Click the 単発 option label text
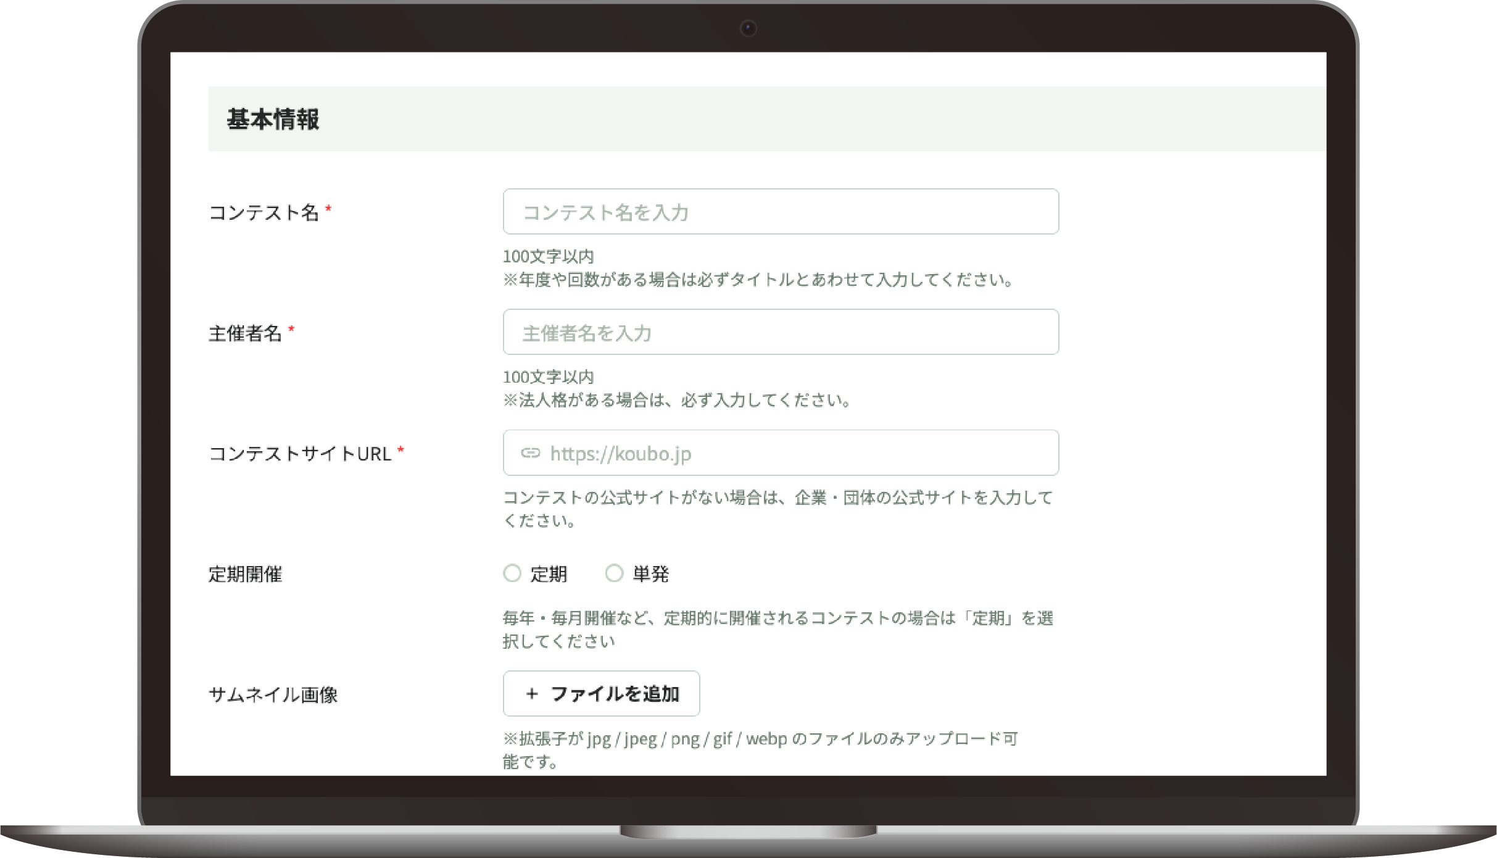 [650, 574]
